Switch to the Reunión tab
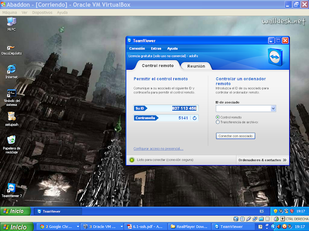Viewport: 309px width, 231px height. point(197,66)
